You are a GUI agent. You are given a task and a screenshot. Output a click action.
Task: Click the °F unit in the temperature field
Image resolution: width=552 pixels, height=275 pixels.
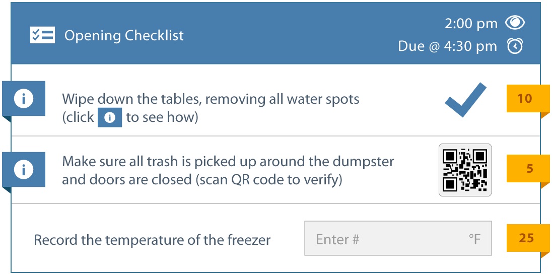[474, 239]
